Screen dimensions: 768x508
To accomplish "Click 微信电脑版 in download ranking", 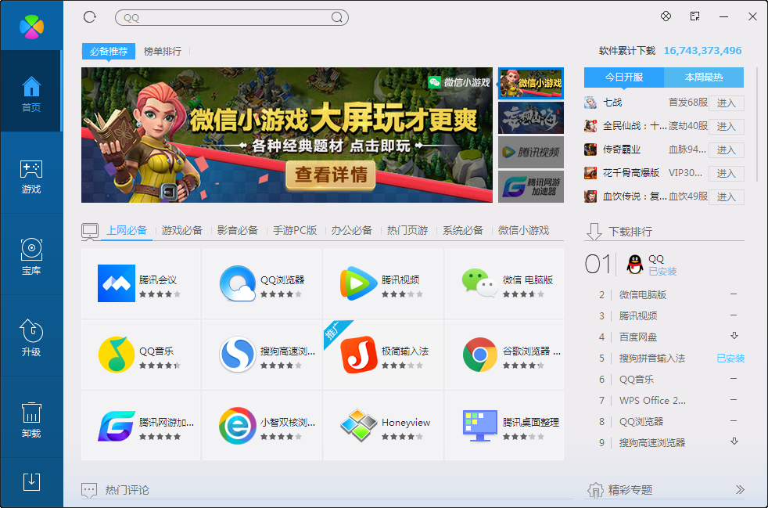I will tap(643, 294).
